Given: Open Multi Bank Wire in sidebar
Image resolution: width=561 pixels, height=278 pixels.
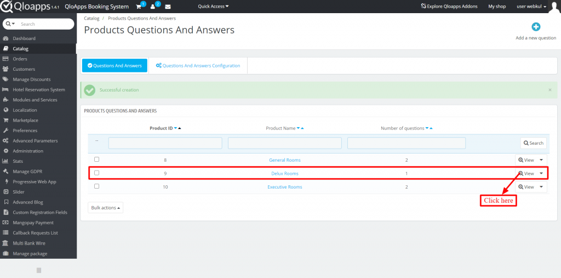Looking at the screenshot, I should coord(29,243).
